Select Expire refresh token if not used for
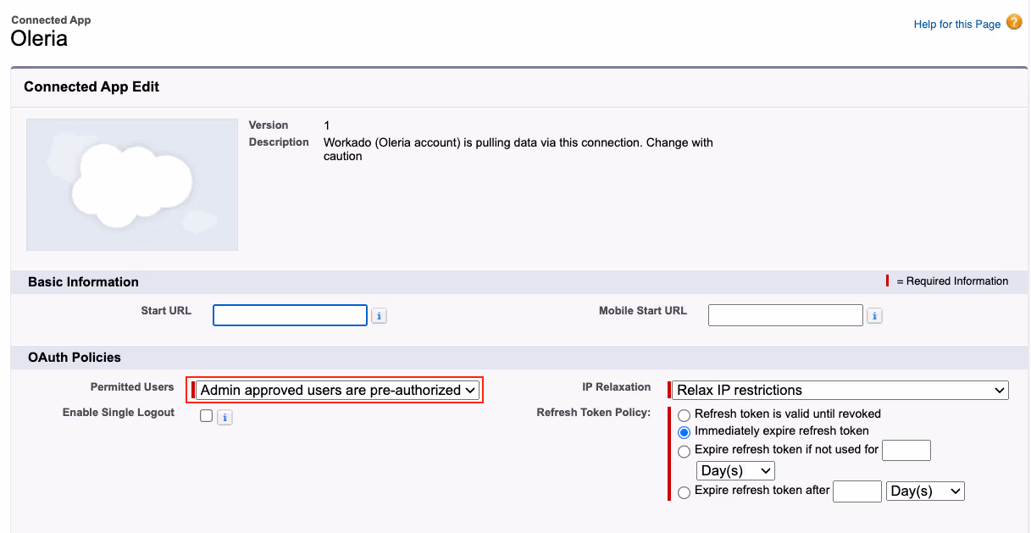Screen dimensions: 1031x533 (x=684, y=452)
